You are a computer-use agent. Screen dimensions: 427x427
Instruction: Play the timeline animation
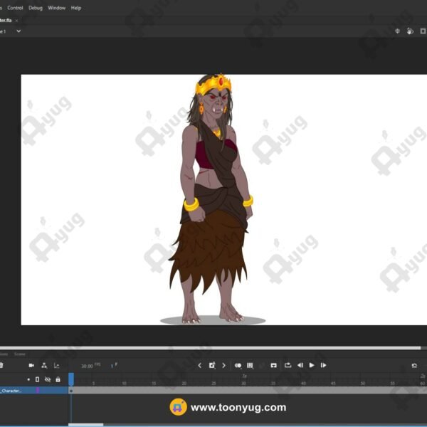click(312, 365)
